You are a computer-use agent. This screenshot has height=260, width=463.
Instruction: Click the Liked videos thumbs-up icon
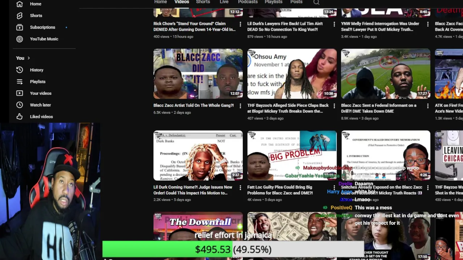(x=20, y=117)
